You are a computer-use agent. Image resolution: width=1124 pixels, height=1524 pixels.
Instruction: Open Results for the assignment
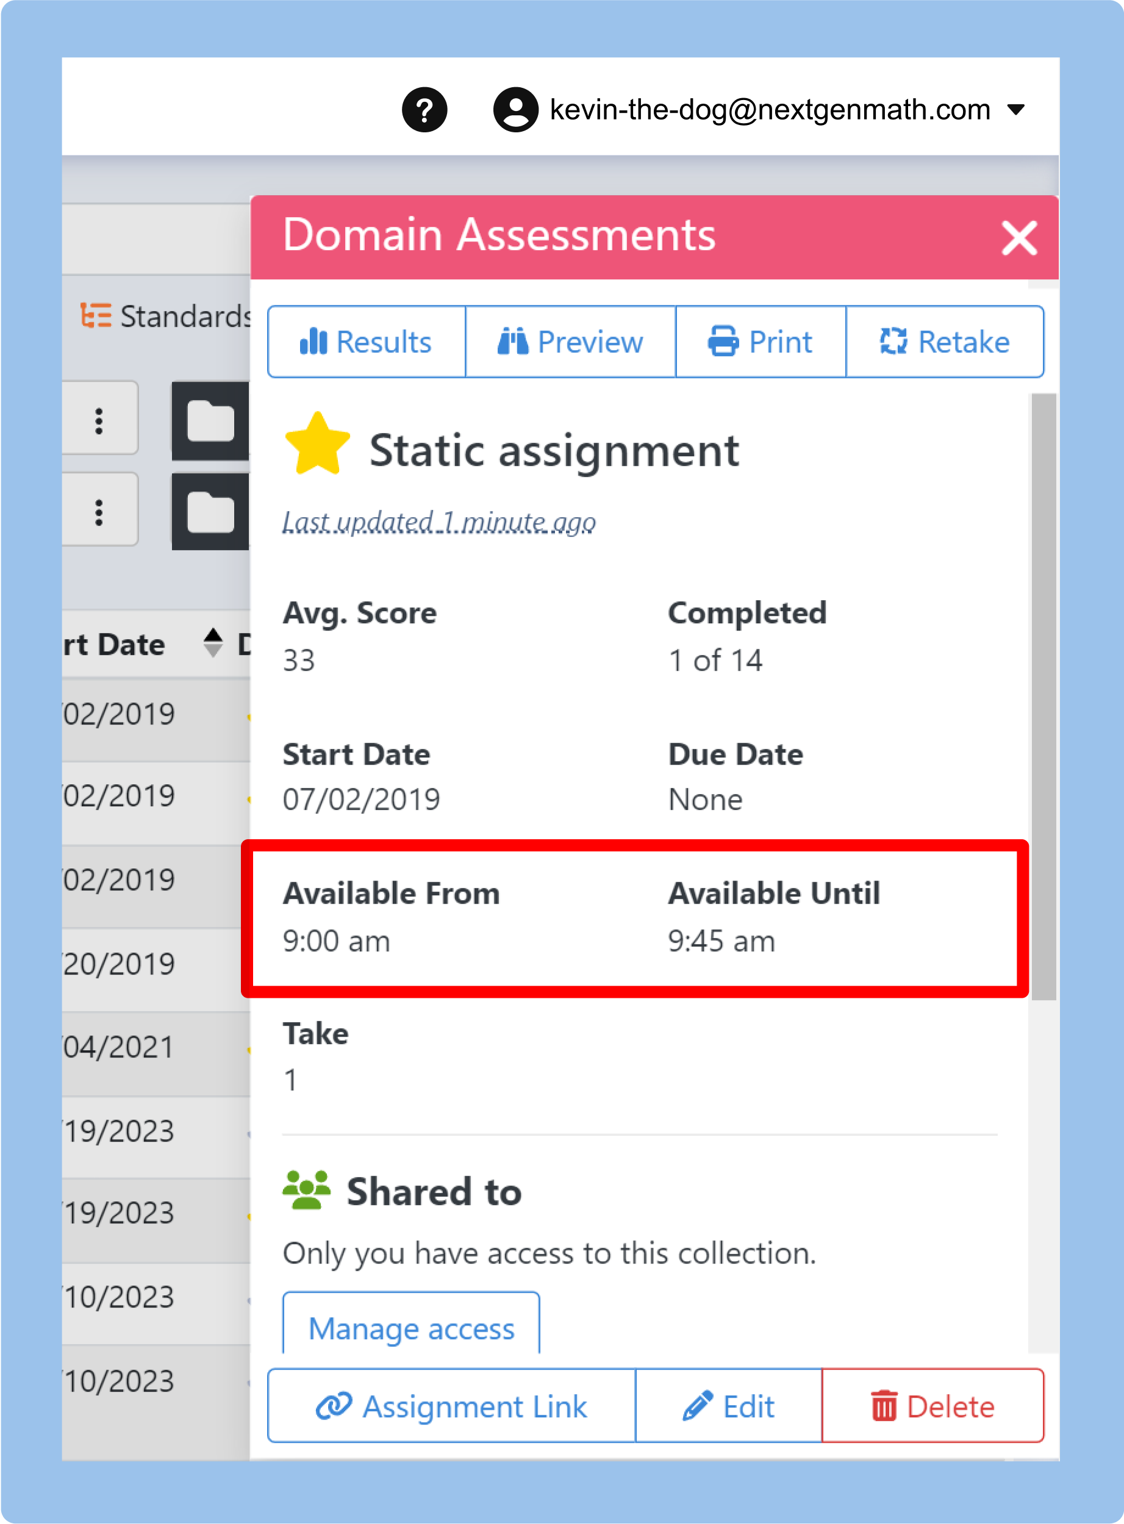367,342
